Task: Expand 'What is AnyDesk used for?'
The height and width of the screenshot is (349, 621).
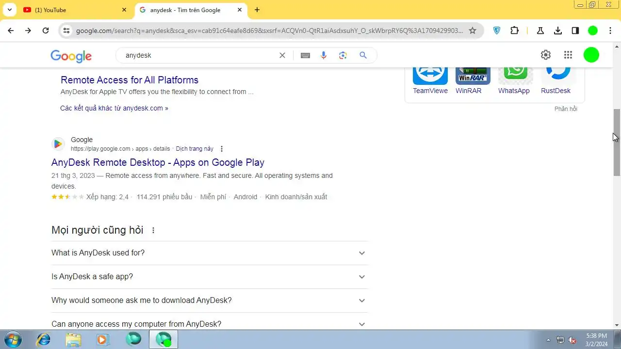Action: 210,253
